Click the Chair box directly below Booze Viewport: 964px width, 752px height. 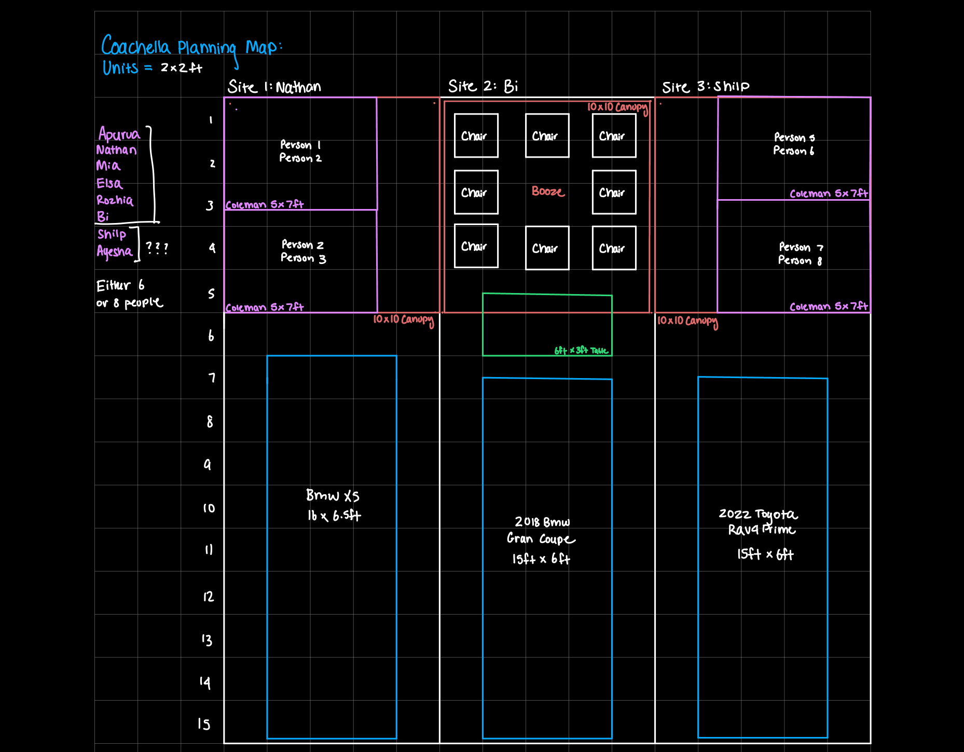tap(547, 248)
